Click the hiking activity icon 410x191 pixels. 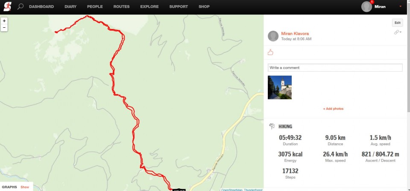click(x=272, y=126)
